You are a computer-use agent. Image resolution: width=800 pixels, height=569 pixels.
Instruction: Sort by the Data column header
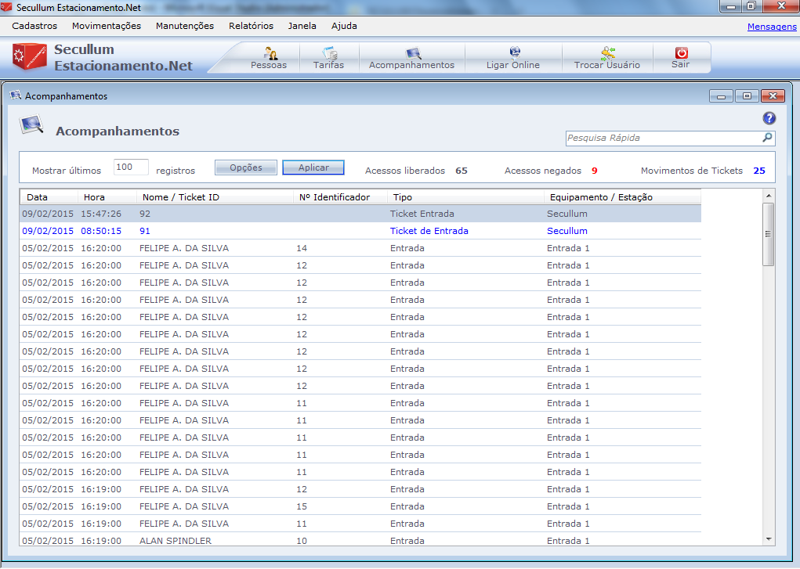(49, 196)
